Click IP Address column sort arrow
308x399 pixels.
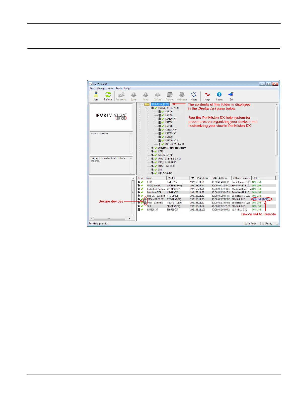tap(193, 178)
